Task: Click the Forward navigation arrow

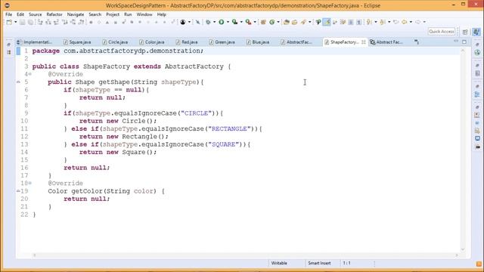Action: pyautogui.click(x=418, y=22)
